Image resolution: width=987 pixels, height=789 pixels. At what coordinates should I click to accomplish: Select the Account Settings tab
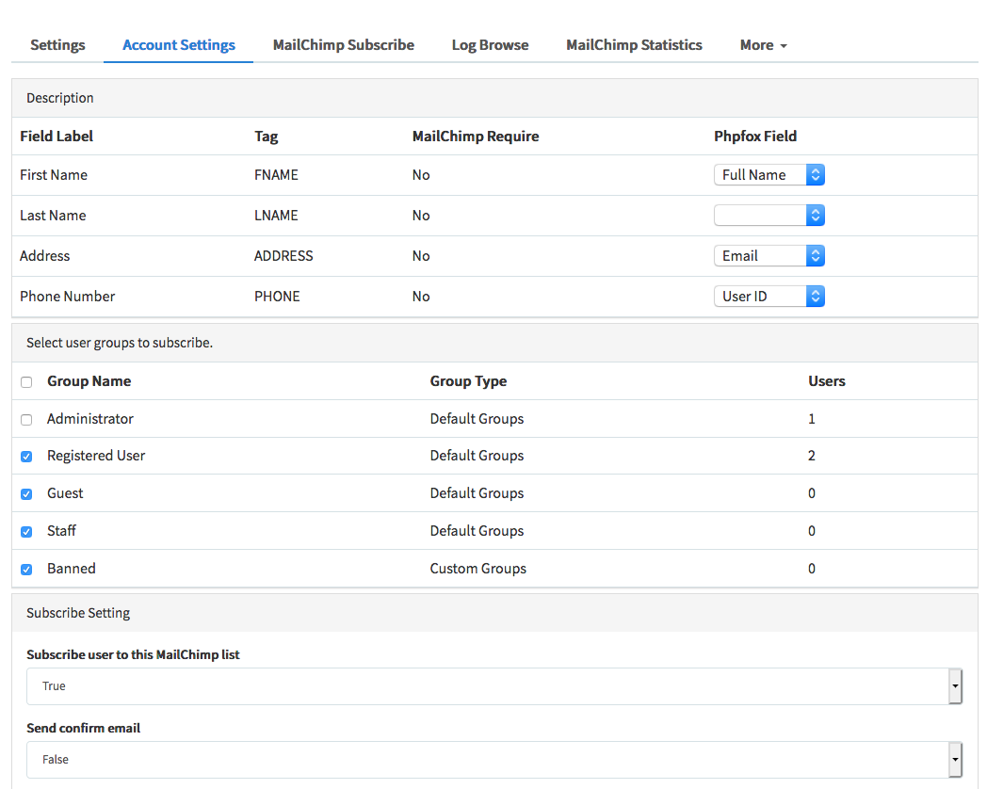pyautogui.click(x=179, y=45)
